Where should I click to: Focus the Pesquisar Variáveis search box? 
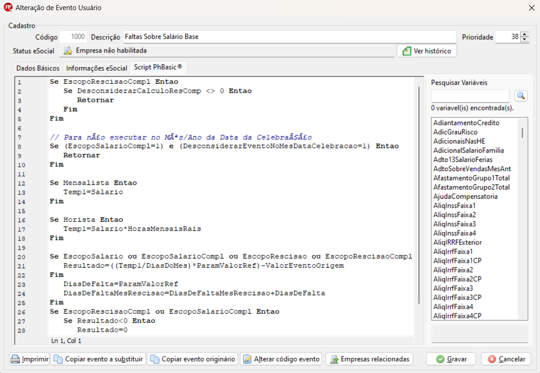pyautogui.click(x=470, y=96)
